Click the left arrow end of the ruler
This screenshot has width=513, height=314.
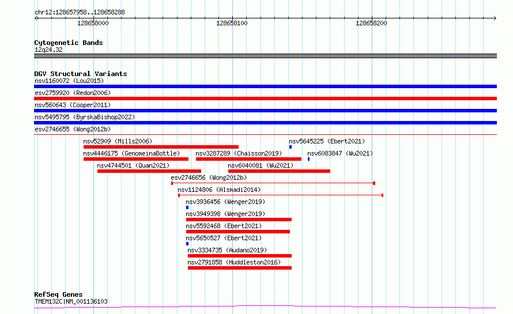click(36, 18)
